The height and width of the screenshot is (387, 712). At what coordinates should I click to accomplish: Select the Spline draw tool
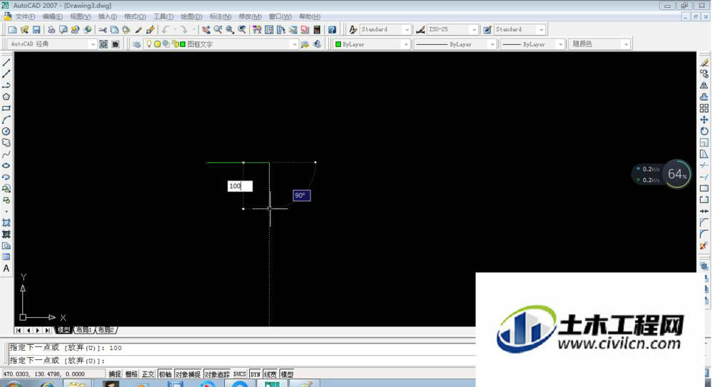point(6,154)
